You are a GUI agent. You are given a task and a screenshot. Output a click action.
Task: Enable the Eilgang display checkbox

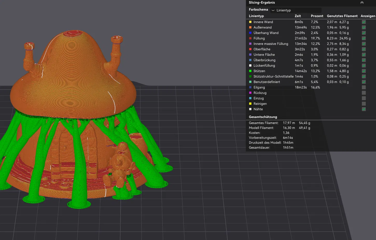click(x=364, y=87)
